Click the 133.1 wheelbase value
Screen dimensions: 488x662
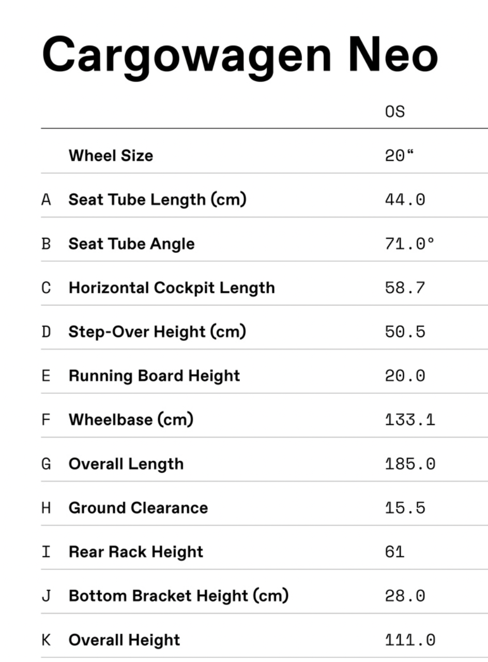[x=410, y=419]
